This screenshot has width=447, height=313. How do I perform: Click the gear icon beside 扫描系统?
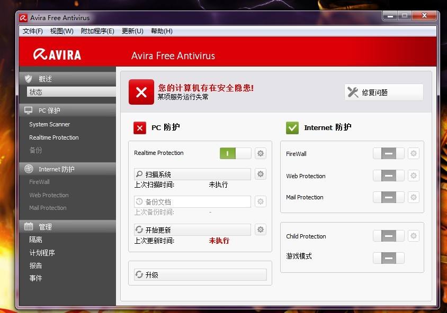(x=260, y=174)
